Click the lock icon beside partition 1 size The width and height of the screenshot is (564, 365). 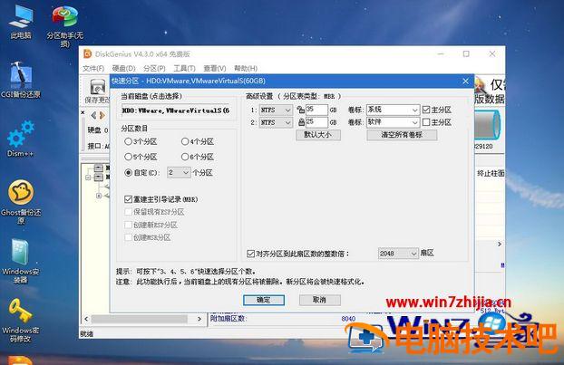point(299,110)
